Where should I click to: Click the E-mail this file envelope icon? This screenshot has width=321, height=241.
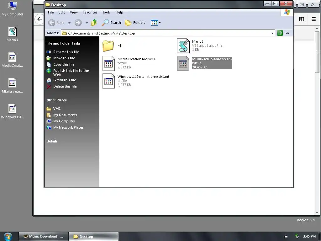(x=49, y=80)
